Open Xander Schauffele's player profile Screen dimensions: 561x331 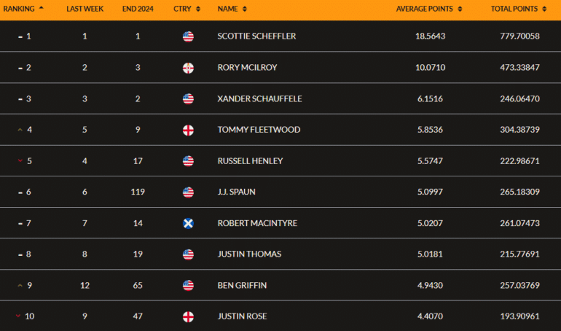(x=259, y=98)
